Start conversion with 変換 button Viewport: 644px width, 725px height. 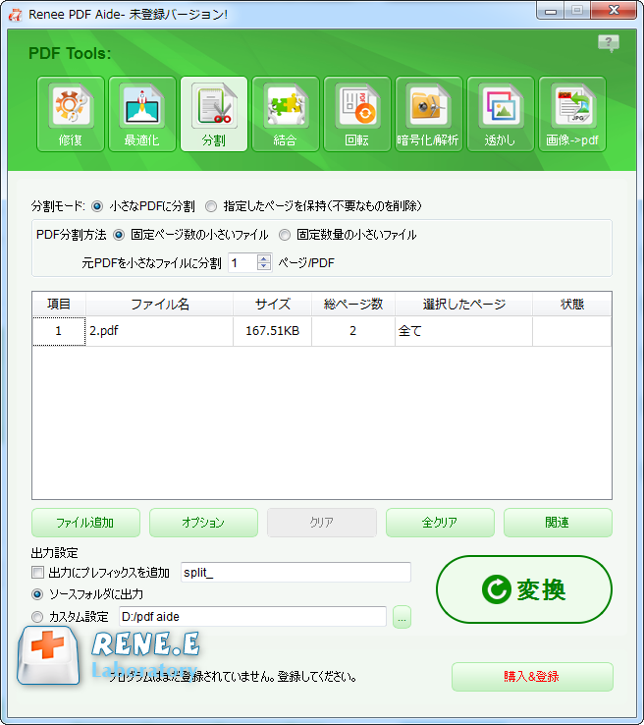pos(524,589)
